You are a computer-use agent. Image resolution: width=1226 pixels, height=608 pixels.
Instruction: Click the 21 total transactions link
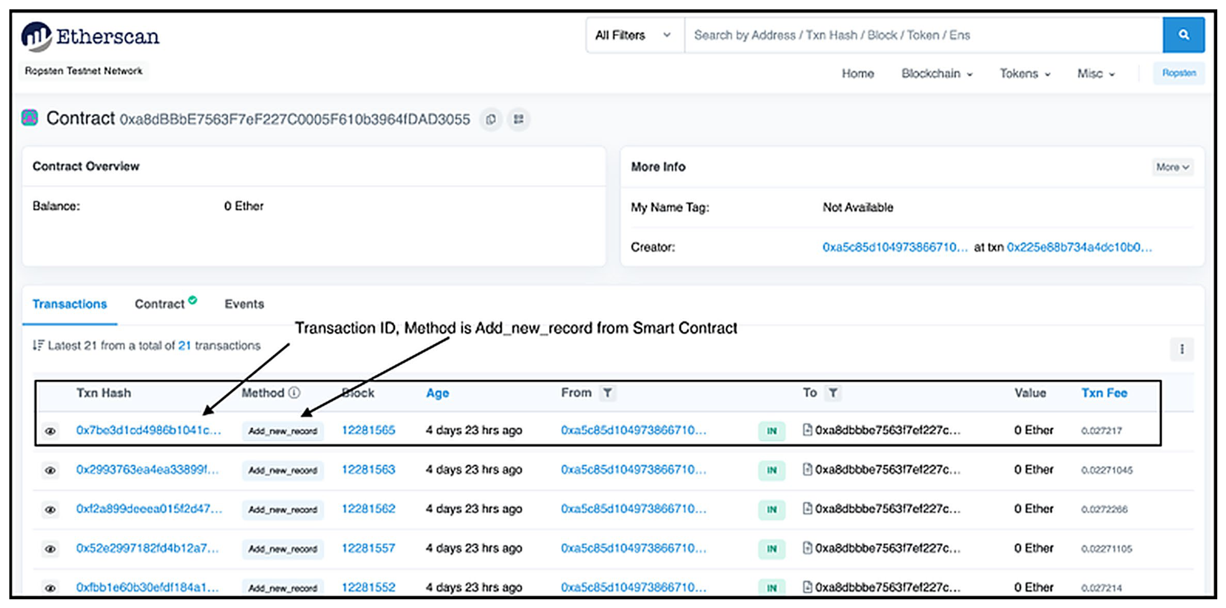coord(184,345)
